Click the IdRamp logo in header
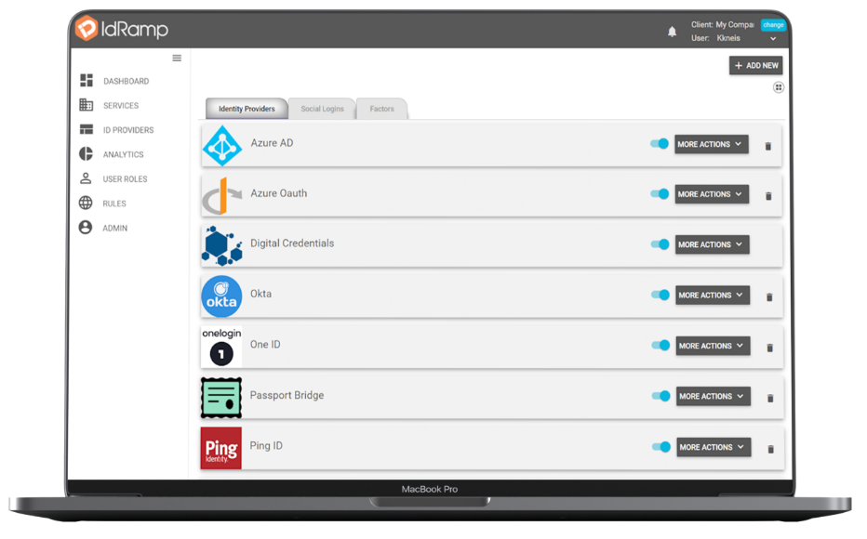Viewport: 867px width, 539px height. (x=122, y=29)
